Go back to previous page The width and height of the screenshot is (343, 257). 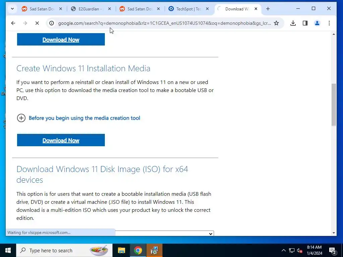tap(13, 23)
